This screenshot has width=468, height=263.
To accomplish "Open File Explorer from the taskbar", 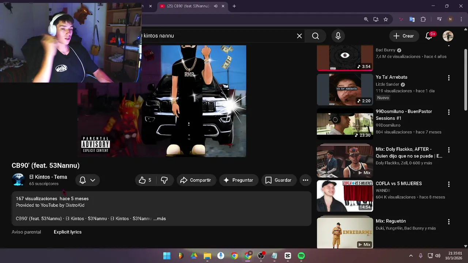I will click(207, 256).
